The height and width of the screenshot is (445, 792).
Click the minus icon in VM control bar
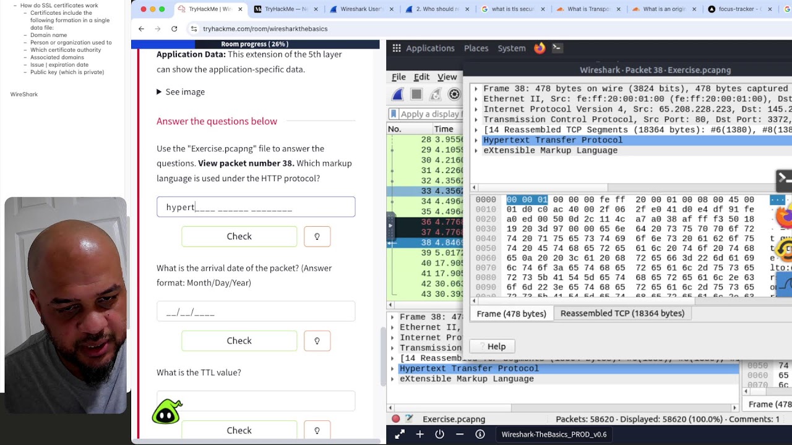[x=460, y=434]
